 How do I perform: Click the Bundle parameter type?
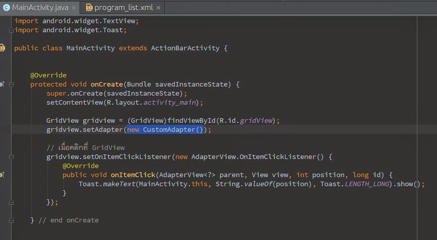point(139,85)
